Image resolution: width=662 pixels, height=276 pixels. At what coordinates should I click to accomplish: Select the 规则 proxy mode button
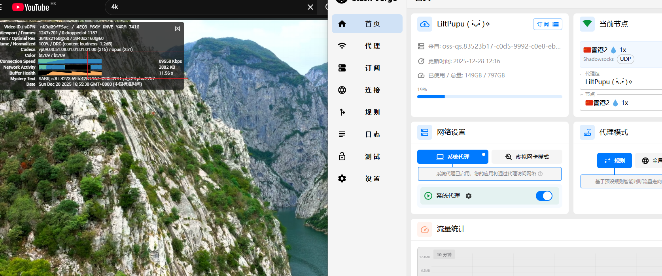[614, 161]
